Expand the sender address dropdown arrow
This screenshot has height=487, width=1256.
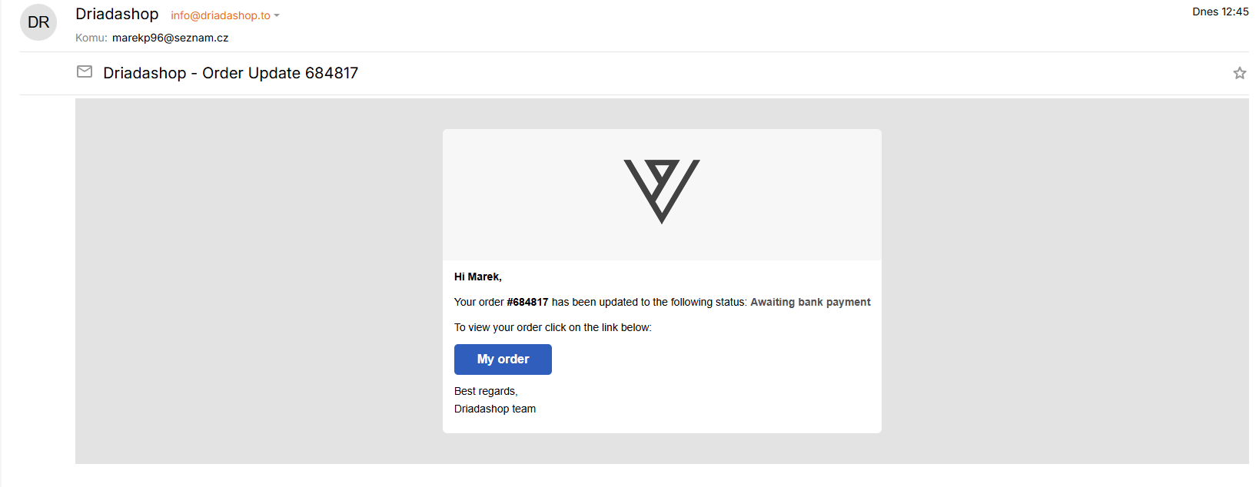pyautogui.click(x=277, y=16)
